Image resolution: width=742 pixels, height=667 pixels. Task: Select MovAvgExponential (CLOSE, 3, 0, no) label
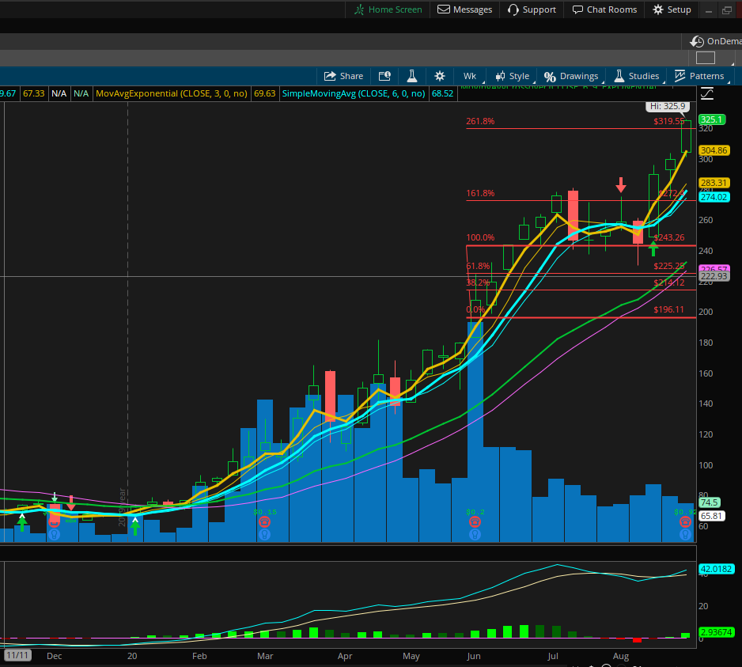point(172,93)
